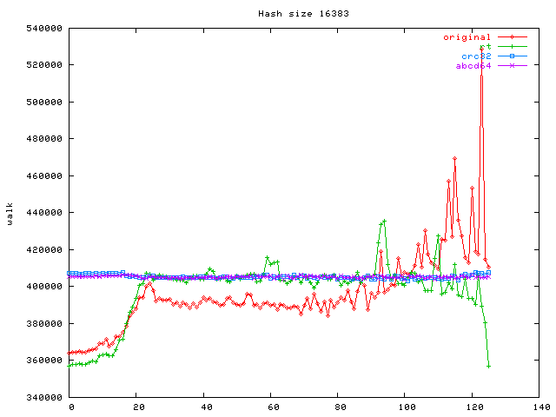Click the last green data point at bottom right
This screenshot has height=417, width=556.
[x=489, y=366]
